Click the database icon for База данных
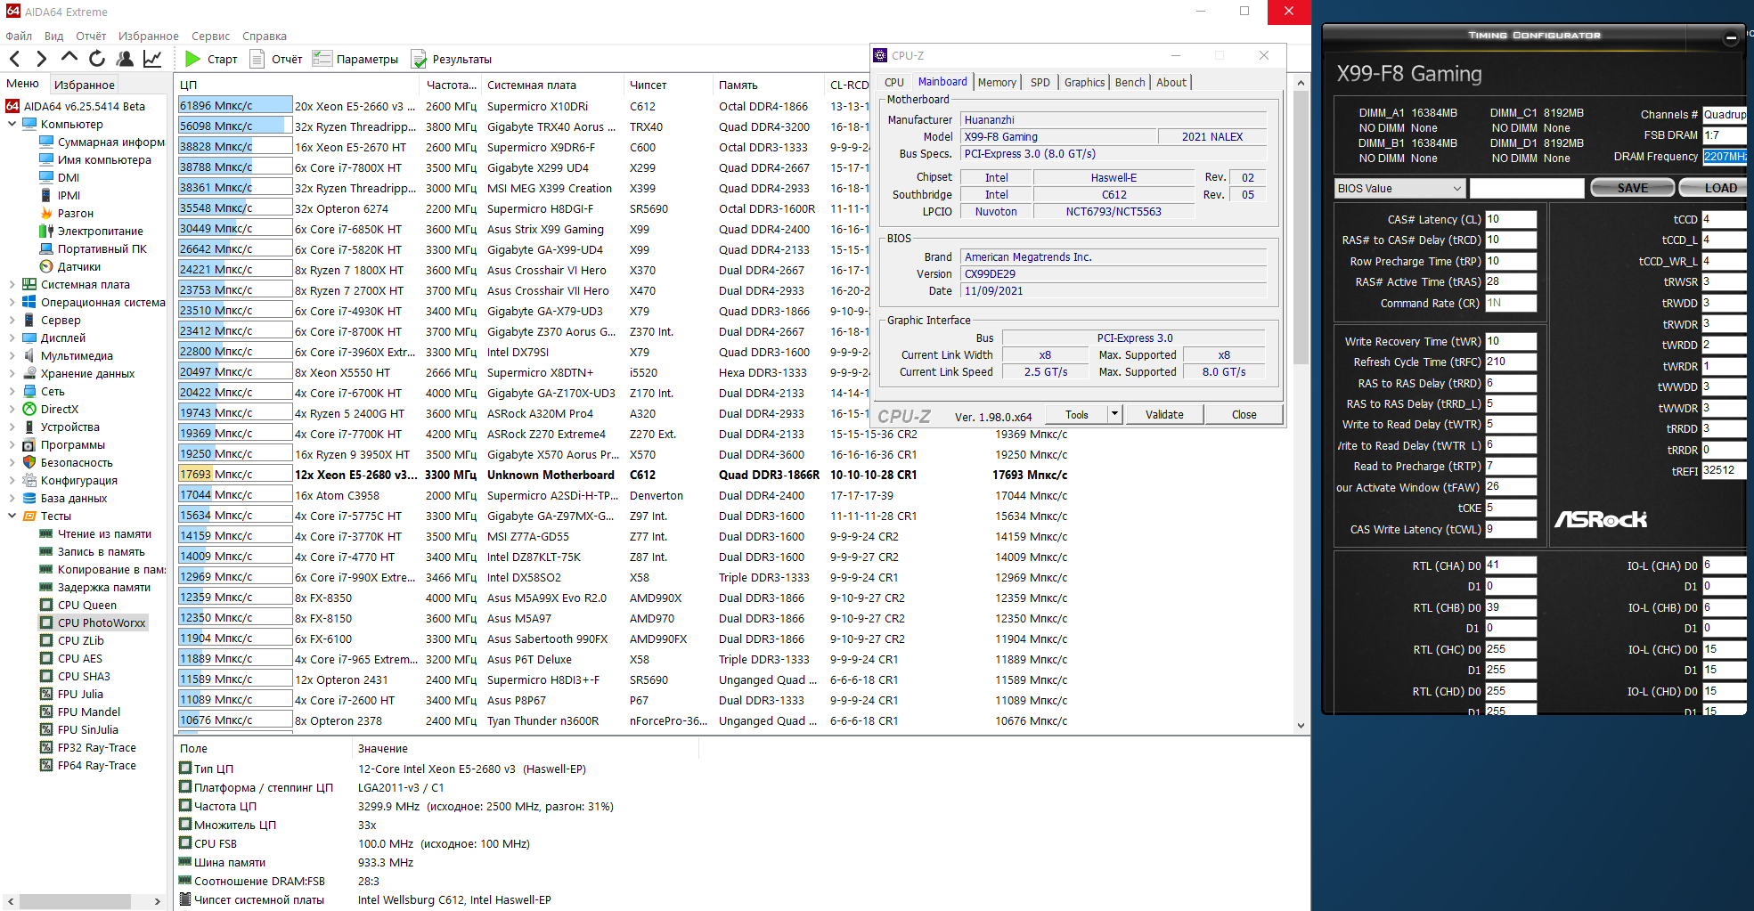The height and width of the screenshot is (911, 1754). (29, 498)
